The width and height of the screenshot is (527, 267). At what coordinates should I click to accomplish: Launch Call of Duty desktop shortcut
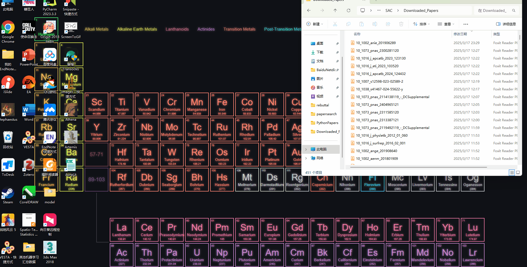pos(29,30)
